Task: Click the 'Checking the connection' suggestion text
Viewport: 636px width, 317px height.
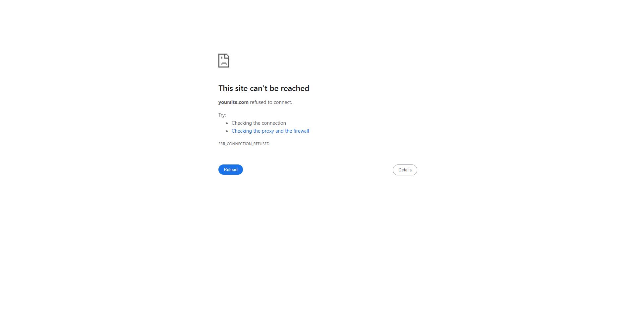Action: [x=259, y=123]
